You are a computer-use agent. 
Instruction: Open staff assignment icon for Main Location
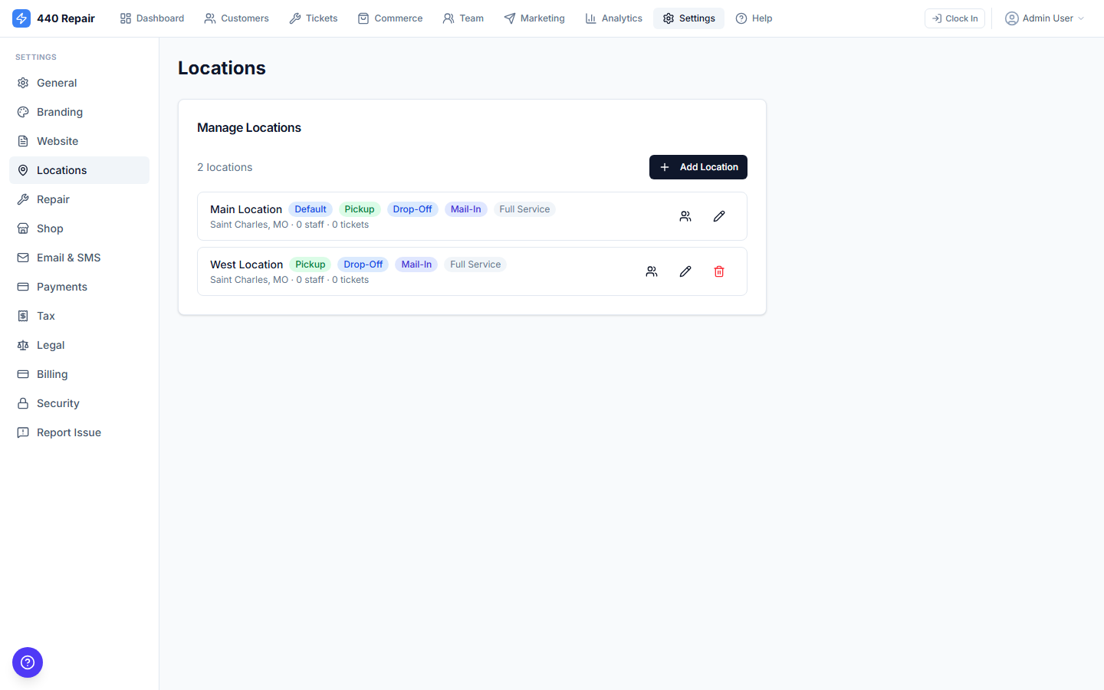(x=685, y=216)
